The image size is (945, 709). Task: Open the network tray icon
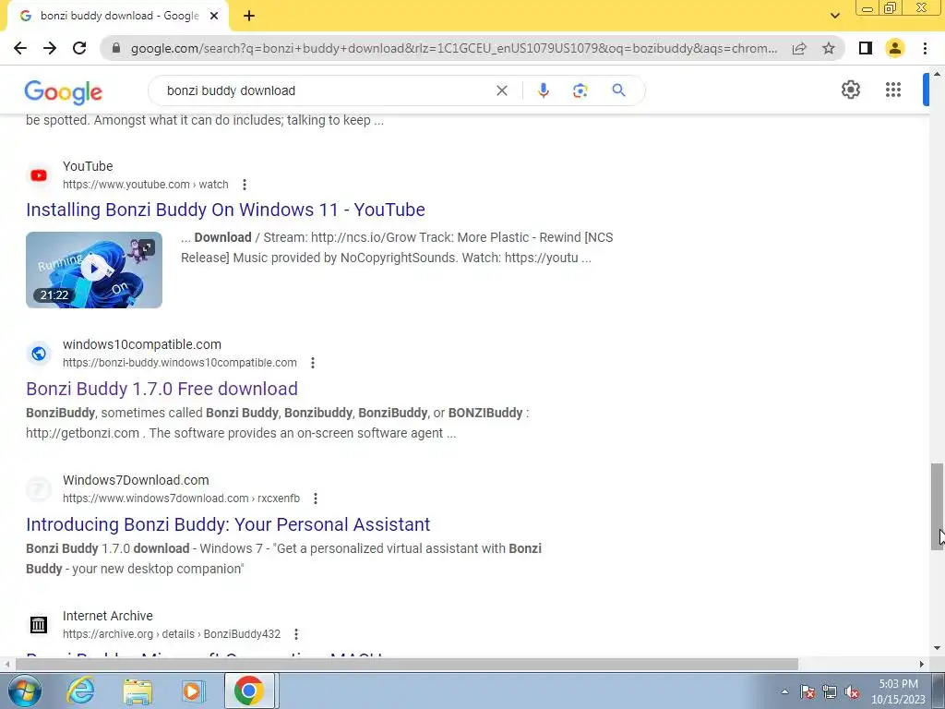coord(830,691)
